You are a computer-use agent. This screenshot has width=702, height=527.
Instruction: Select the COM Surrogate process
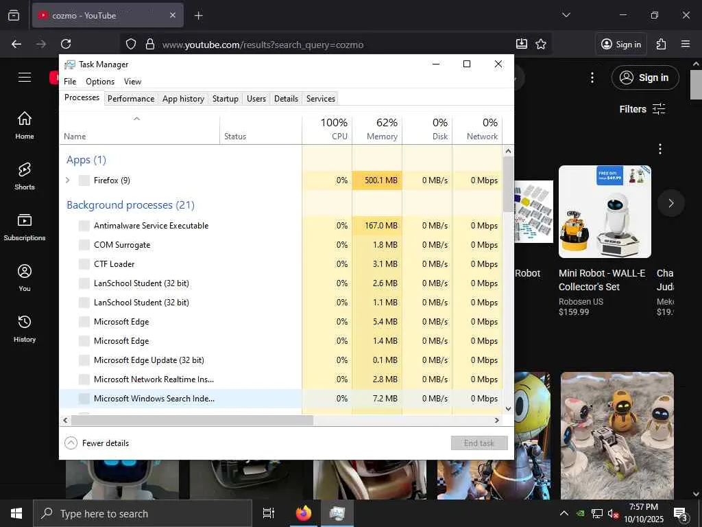click(280, 245)
